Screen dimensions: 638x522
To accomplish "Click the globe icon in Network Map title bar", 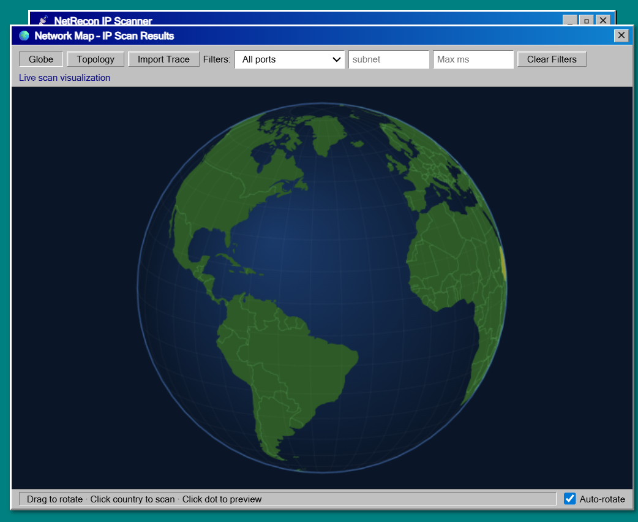I will point(24,36).
